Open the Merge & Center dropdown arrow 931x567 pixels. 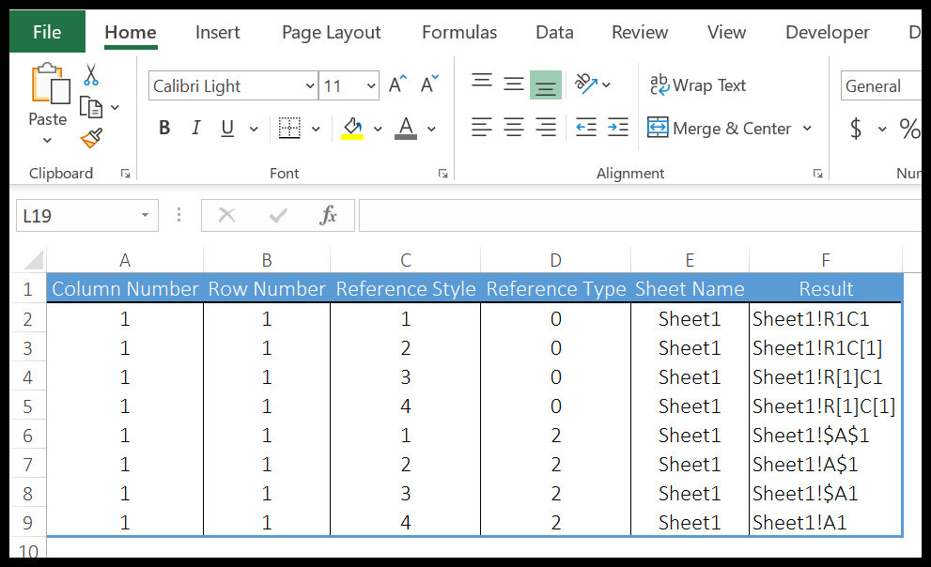807,129
